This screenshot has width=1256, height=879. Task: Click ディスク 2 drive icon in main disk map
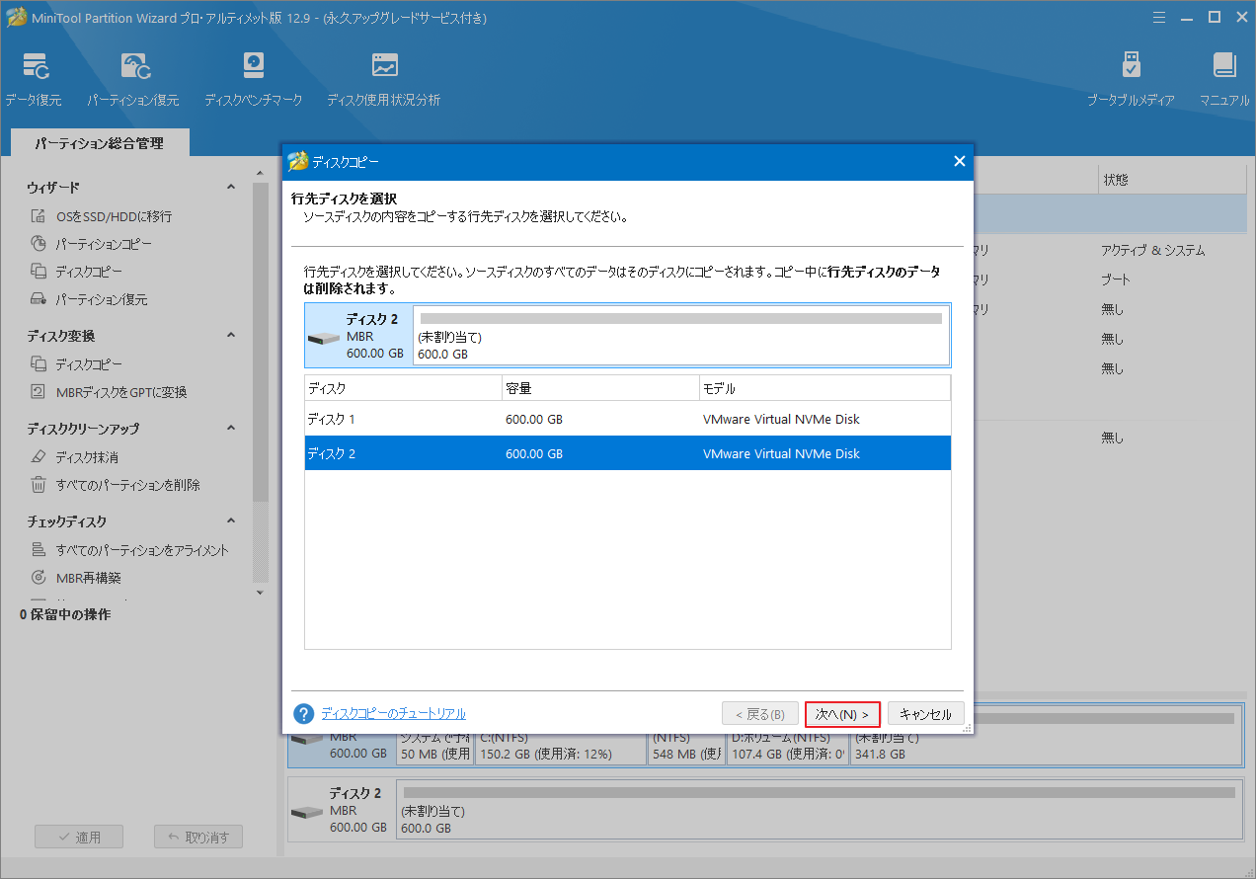(x=307, y=811)
